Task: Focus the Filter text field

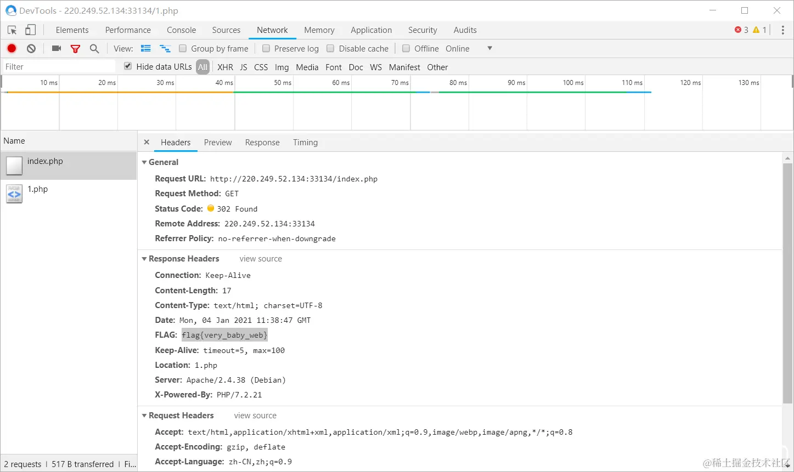Action: point(59,67)
